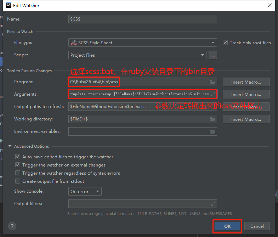This screenshot has width=278, height=237.
Task: Collapse the Advanced Options section
Action: click(x=10, y=146)
